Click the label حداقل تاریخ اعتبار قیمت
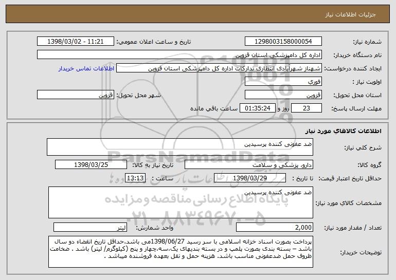Image resolution: width=396 pixels, height=280 pixels. 350,179
